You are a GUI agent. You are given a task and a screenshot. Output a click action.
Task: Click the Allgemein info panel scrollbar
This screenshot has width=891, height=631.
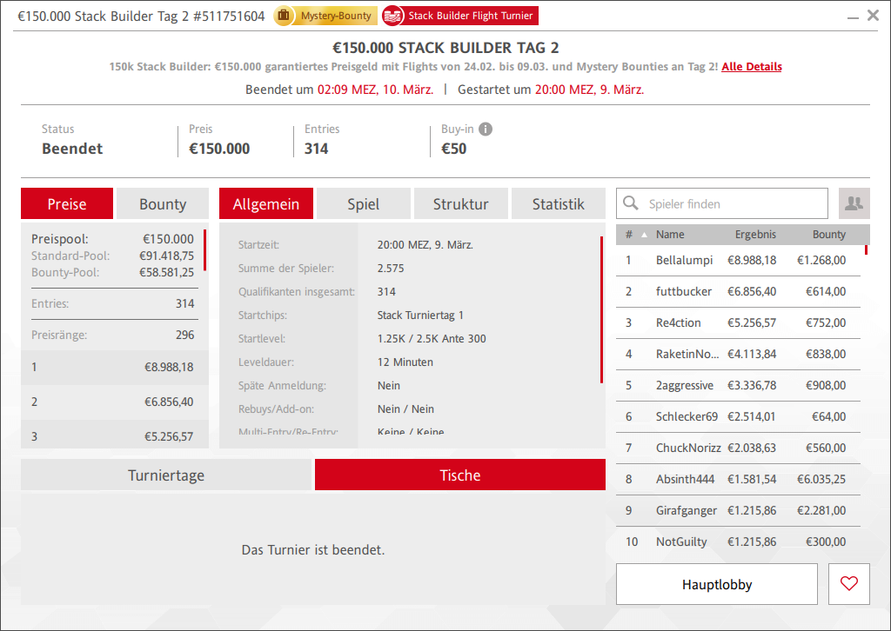[602, 309]
